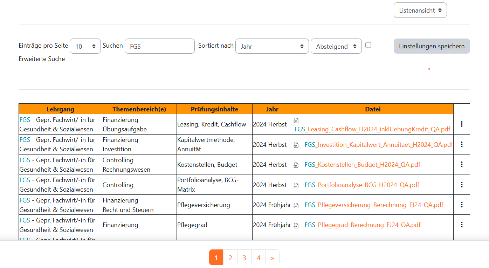This screenshot has width=489, height=268.
Task: Open the Sortiert nach Jahr dropdown
Action: (272, 46)
